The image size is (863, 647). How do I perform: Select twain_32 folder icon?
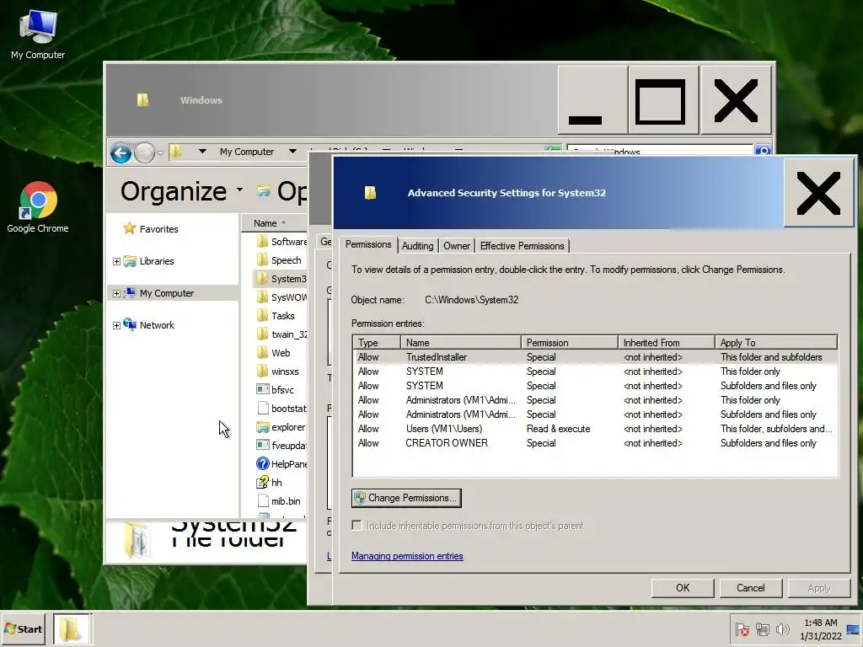click(263, 334)
